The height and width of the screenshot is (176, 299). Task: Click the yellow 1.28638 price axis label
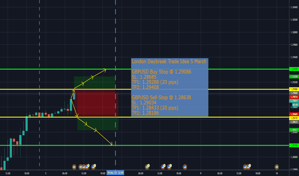pos(294,118)
